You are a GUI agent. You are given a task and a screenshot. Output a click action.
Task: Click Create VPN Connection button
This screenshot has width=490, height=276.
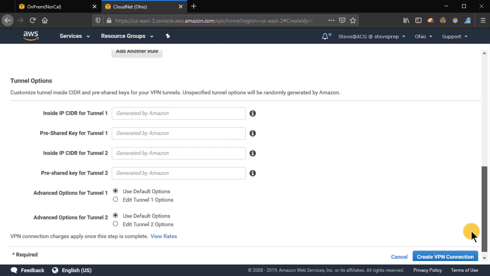click(445, 257)
